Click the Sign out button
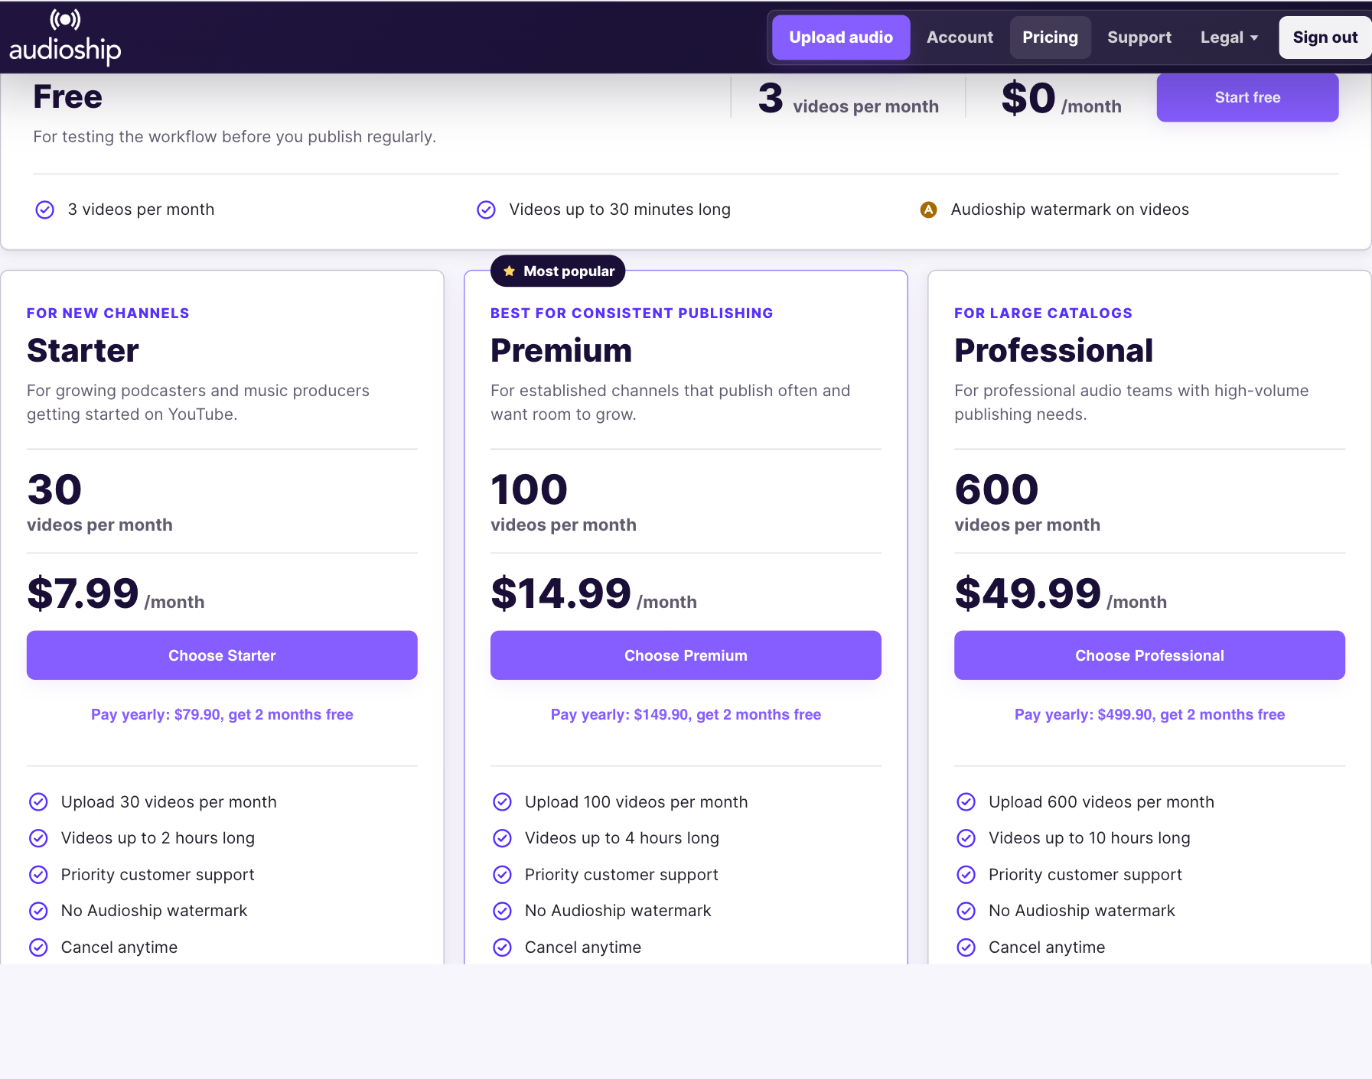 [x=1325, y=37]
